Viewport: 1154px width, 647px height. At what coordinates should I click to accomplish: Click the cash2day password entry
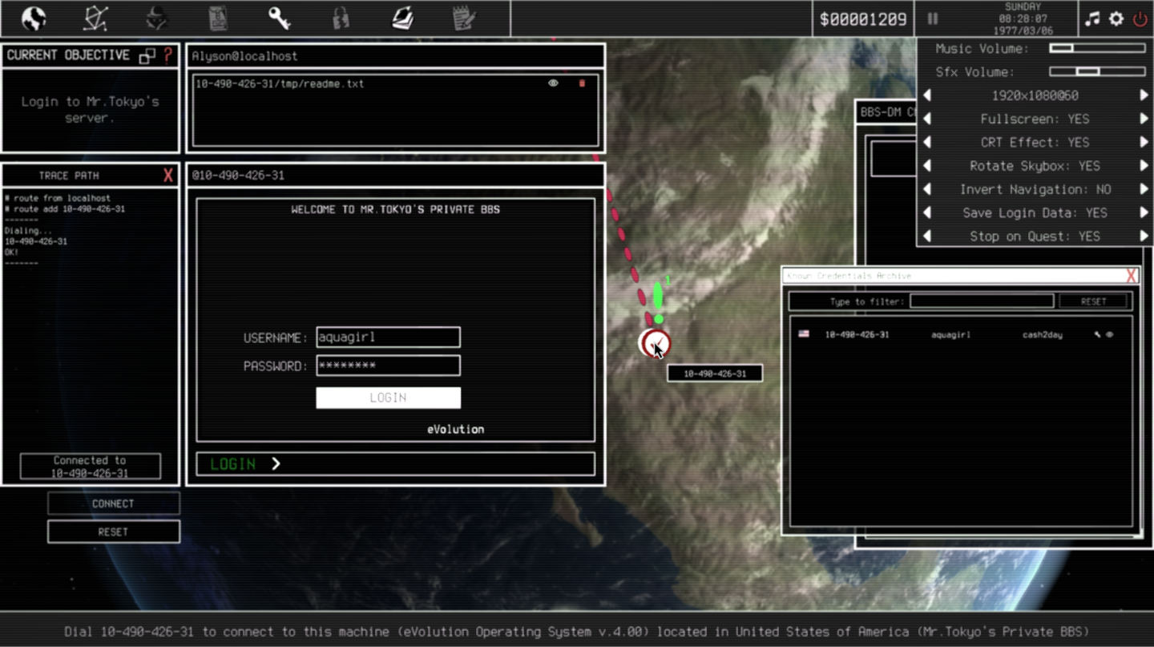1042,334
